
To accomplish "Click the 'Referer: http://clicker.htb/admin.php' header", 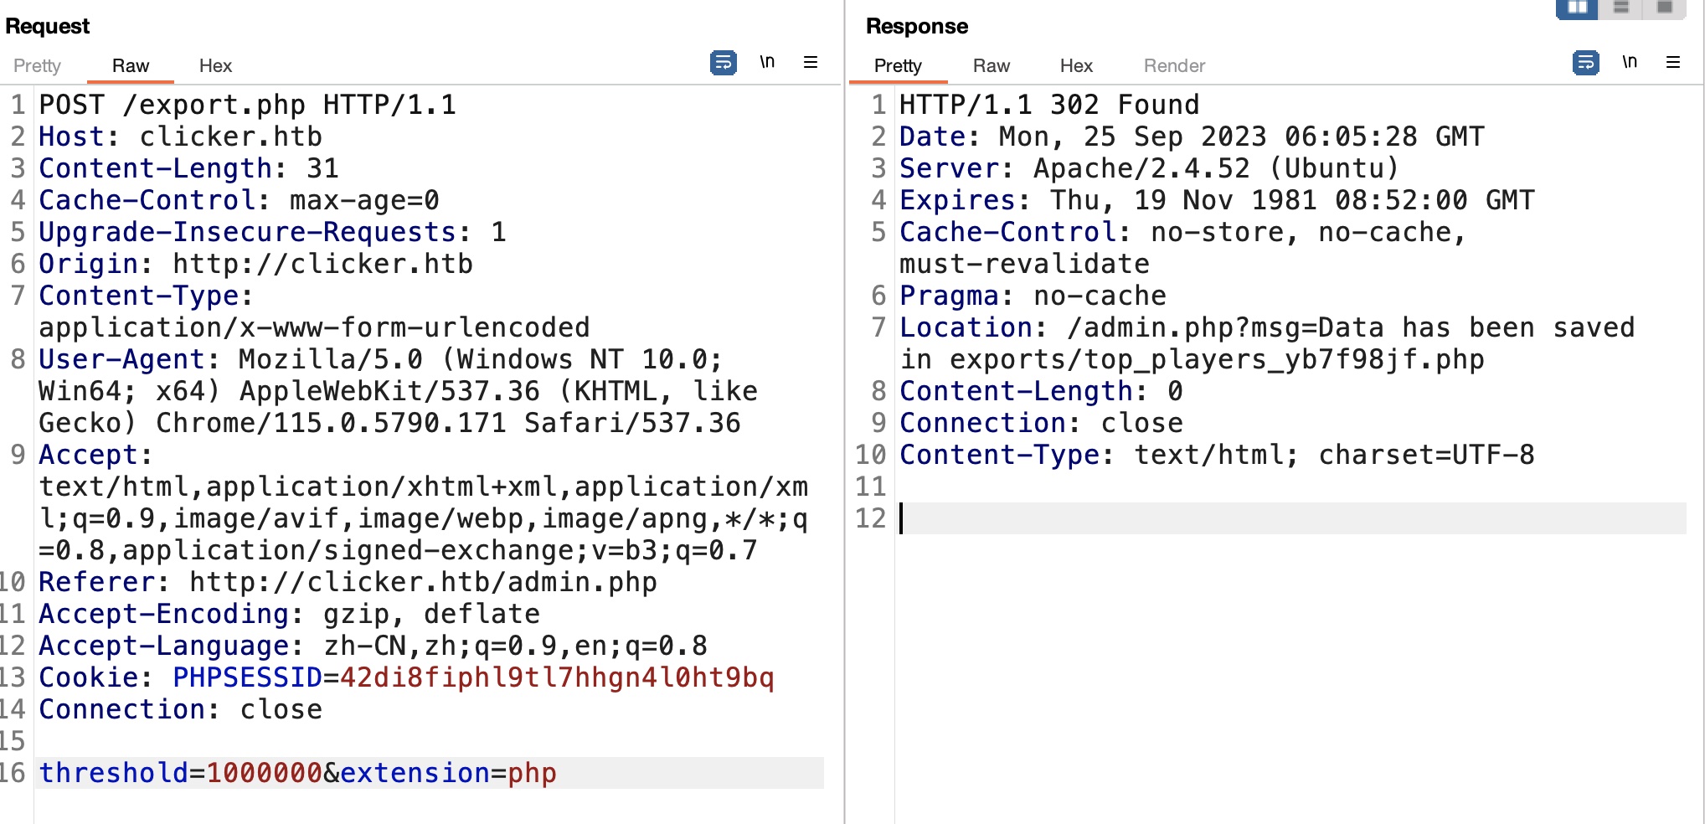I will click(348, 582).
